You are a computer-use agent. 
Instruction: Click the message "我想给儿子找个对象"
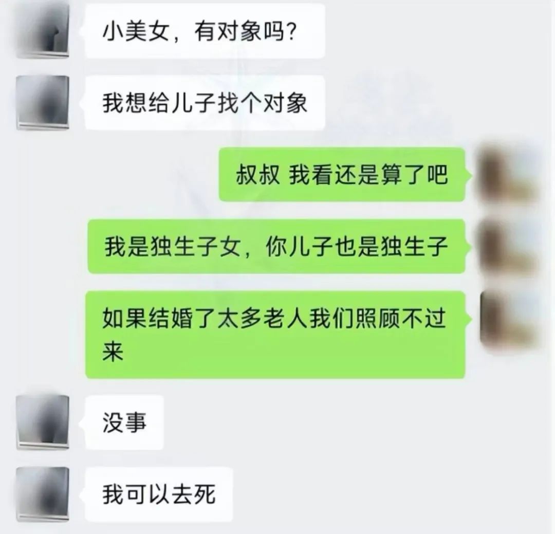tap(205, 103)
